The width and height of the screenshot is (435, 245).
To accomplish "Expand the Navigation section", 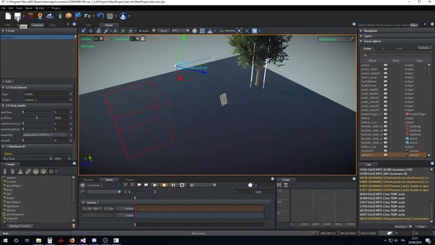I will (361, 31).
